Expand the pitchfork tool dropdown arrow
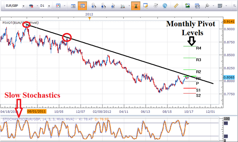Viewport: 238px width, 142px height. (213, 6)
